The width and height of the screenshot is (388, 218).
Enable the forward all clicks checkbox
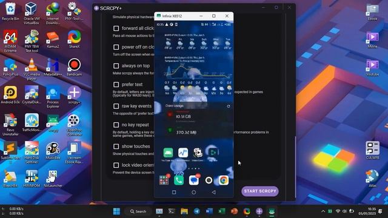(116, 28)
